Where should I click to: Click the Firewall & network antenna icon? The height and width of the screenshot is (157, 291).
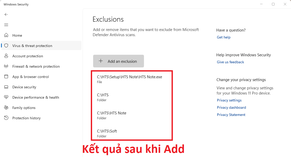tap(6, 66)
